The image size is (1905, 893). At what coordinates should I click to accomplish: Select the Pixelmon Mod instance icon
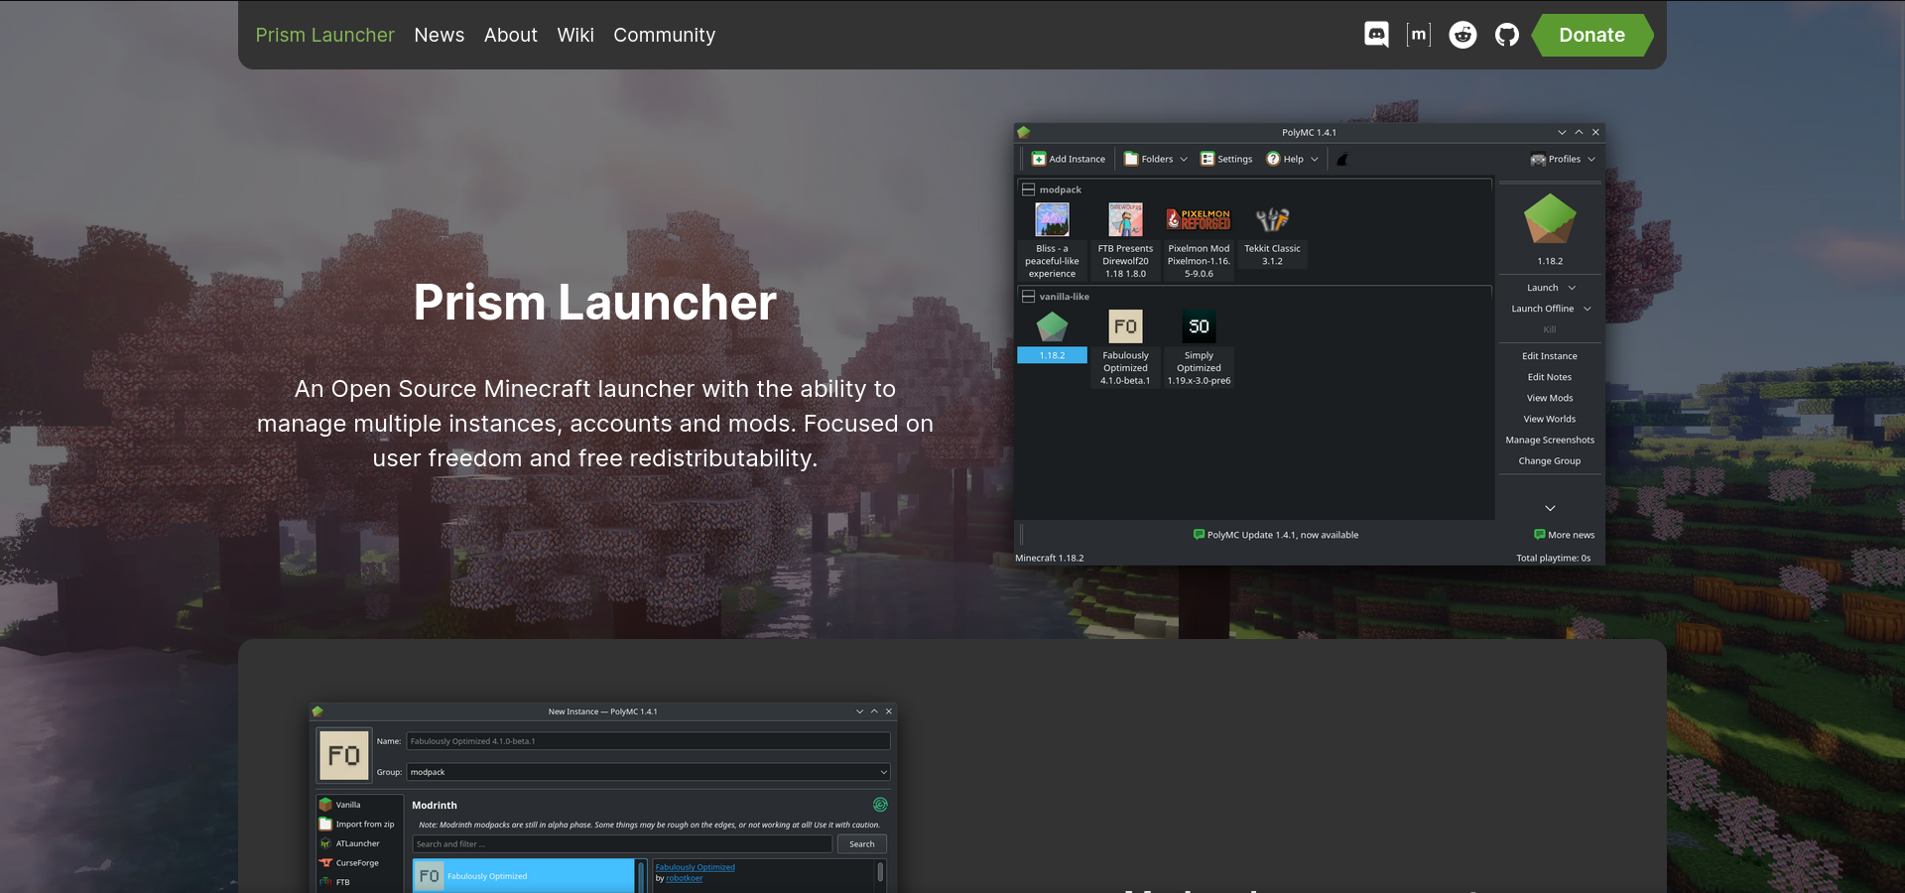[x=1199, y=219]
